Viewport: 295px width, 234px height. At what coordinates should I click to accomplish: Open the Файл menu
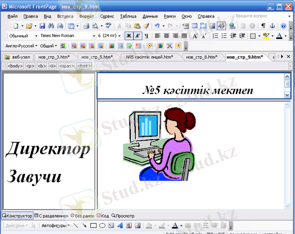12,16
